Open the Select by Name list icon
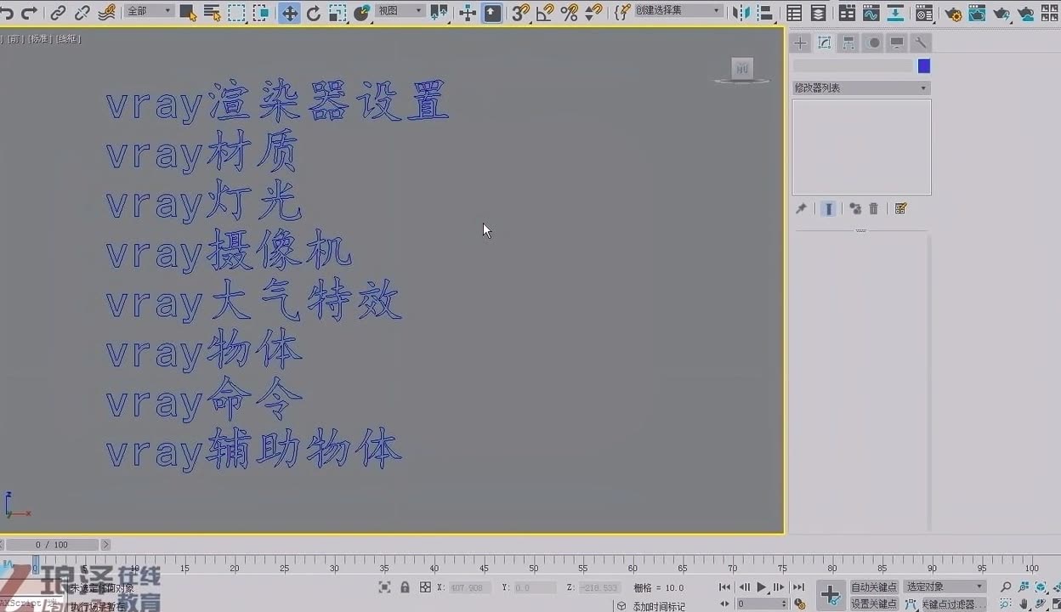The width and height of the screenshot is (1061, 612). (212, 13)
